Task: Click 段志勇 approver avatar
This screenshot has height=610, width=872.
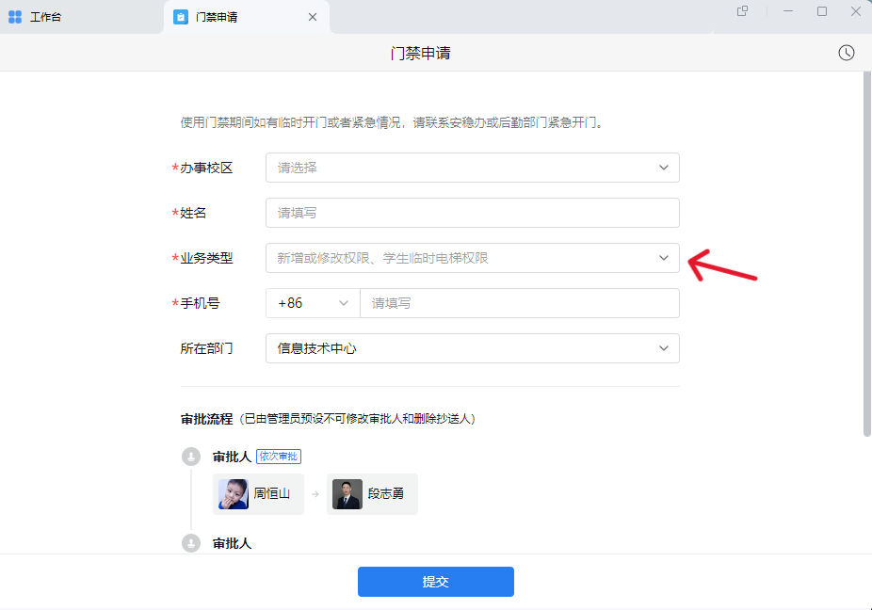Action: tap(347, 494)
